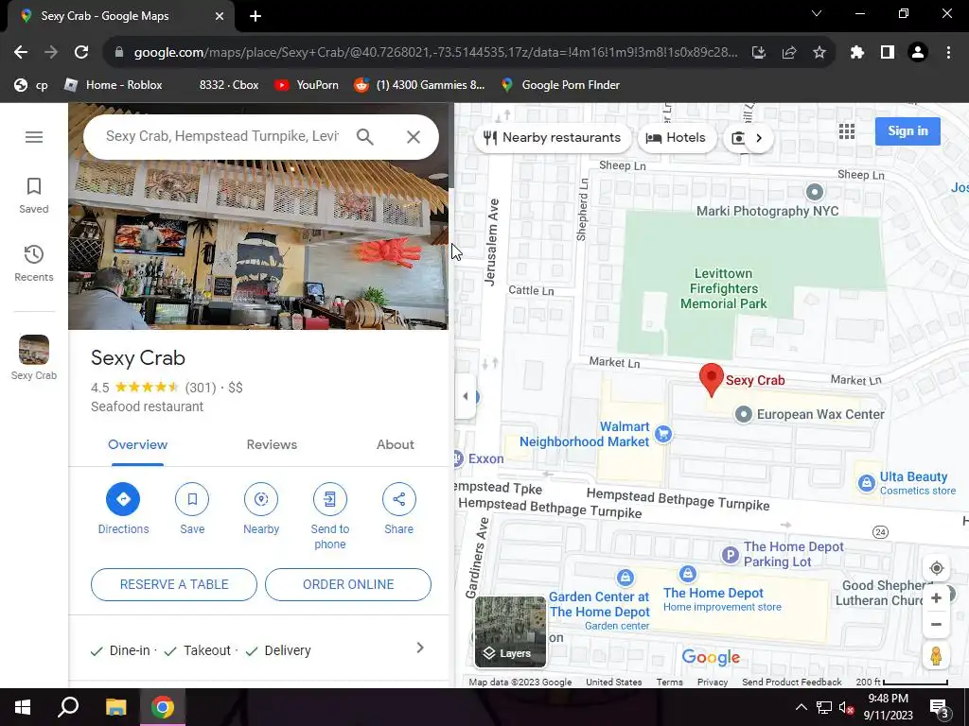Bookmark this page with star icon
The width and height of the screenshot is (969, 726).
point(819,53)
